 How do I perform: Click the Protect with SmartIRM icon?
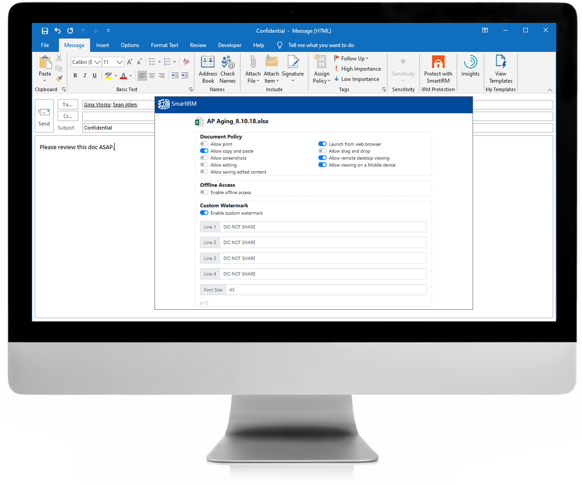pos(438,63)
